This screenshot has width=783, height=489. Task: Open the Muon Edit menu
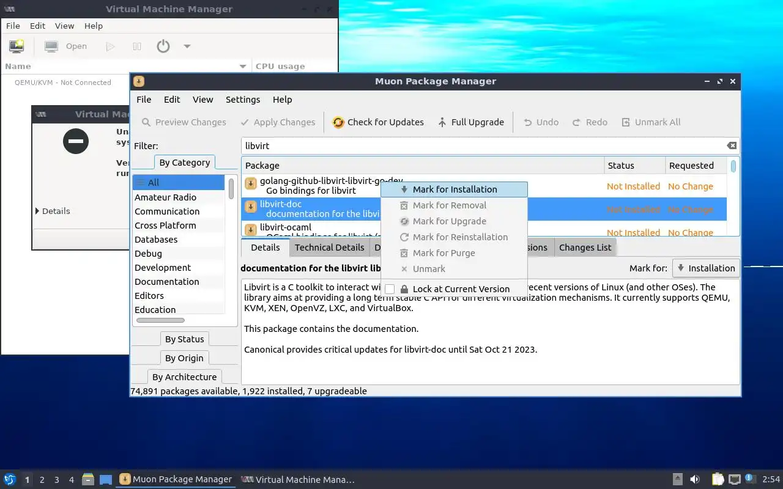(172, 100)
